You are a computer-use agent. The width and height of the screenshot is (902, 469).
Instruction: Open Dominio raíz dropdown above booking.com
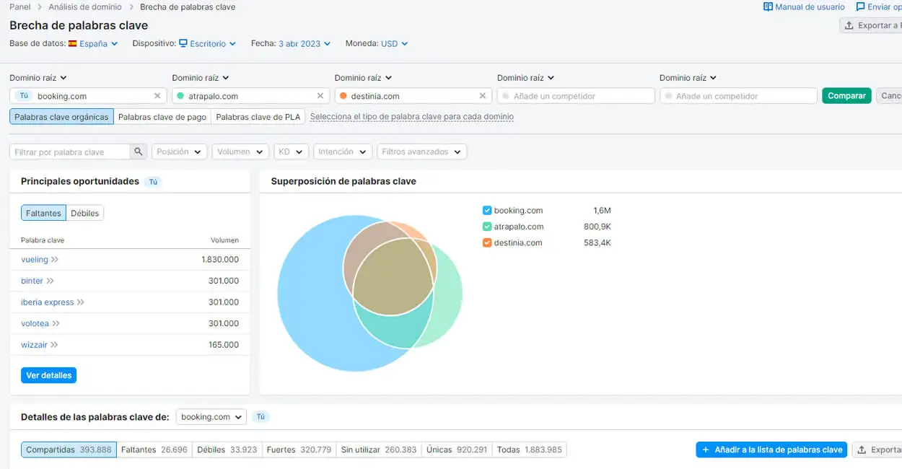pyautogui.click(x=38, y=78)
